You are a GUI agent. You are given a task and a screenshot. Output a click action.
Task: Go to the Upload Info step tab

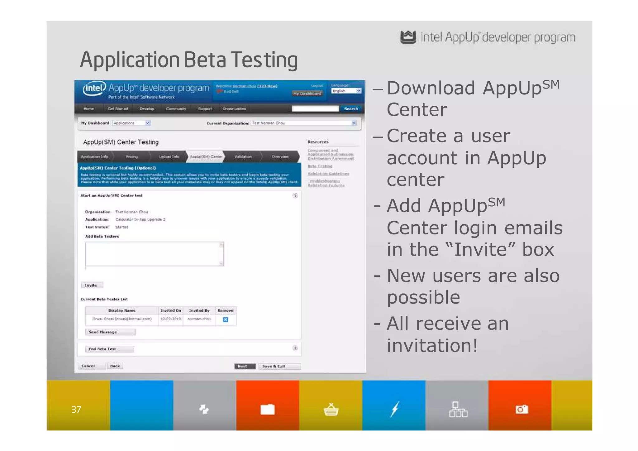tap(169, 157)
